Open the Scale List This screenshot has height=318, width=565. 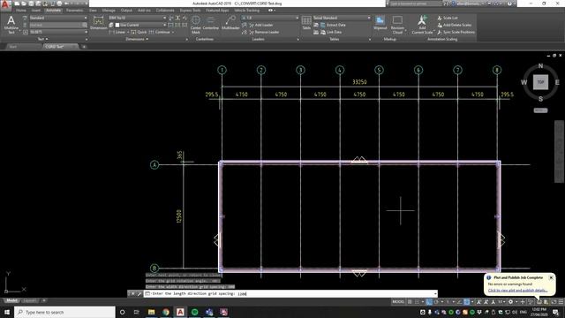pos(448,18)
